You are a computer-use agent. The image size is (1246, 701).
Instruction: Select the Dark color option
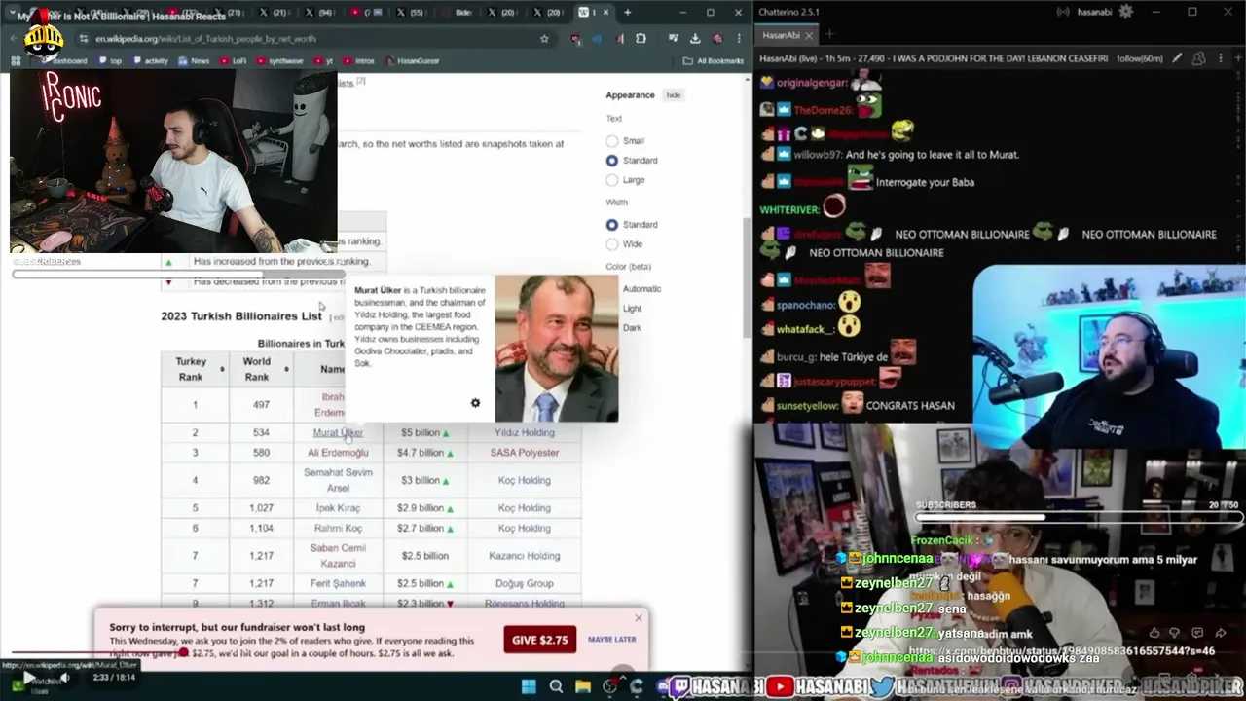click(x=632, y=328)
